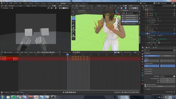Expand the Bone Groups panel
The width and height of the screenshot is (176, 99).
tap(149, 69)
